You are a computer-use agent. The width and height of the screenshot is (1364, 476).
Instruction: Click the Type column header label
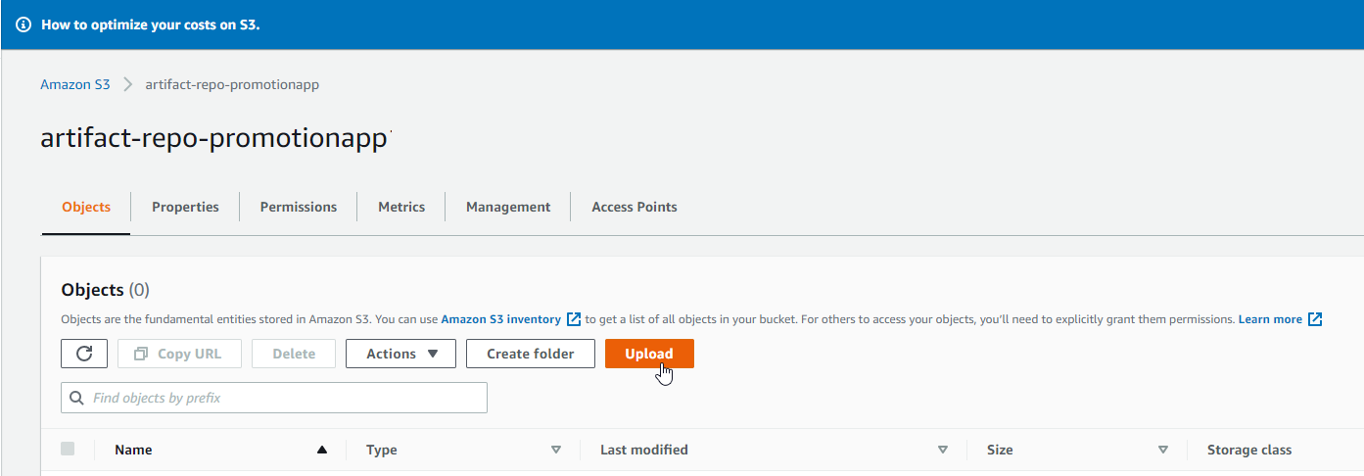point(382,450)
